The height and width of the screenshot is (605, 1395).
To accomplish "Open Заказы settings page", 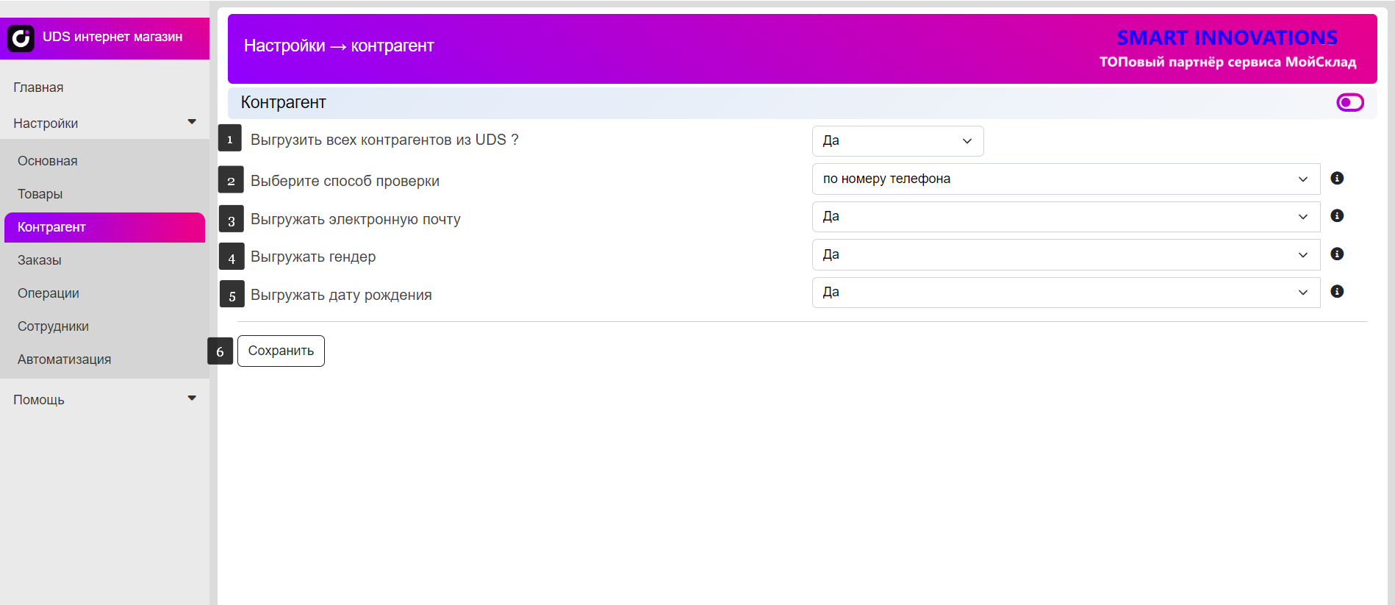I will pos(40,260).
